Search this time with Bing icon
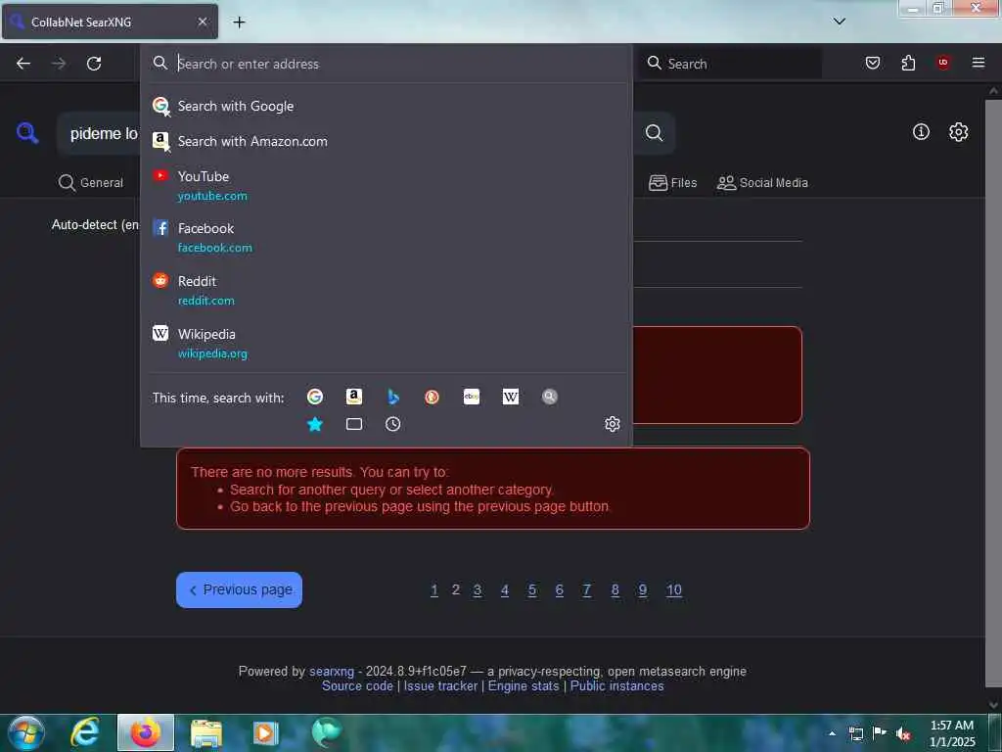 393,398
